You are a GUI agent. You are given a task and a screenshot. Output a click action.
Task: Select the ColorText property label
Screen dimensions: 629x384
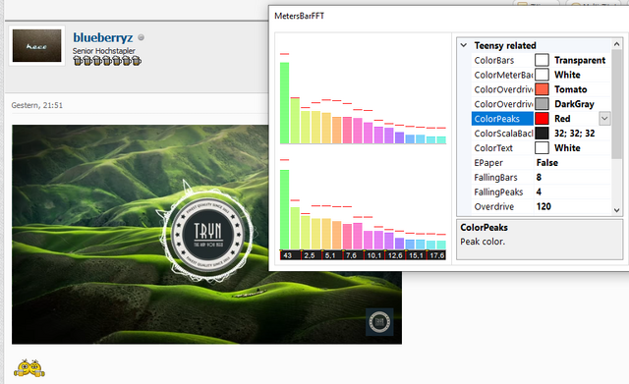click(x=493, y=148)
